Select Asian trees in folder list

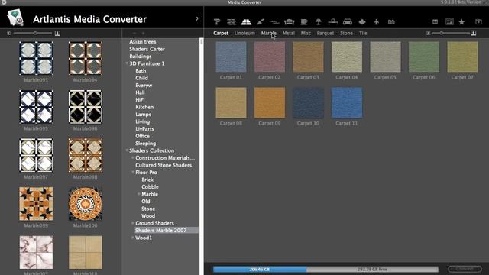[x=143, y=41]
